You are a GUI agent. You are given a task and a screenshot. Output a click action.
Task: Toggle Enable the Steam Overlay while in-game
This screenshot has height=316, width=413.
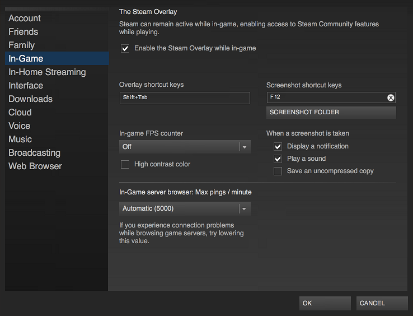(x=125, y=49)
